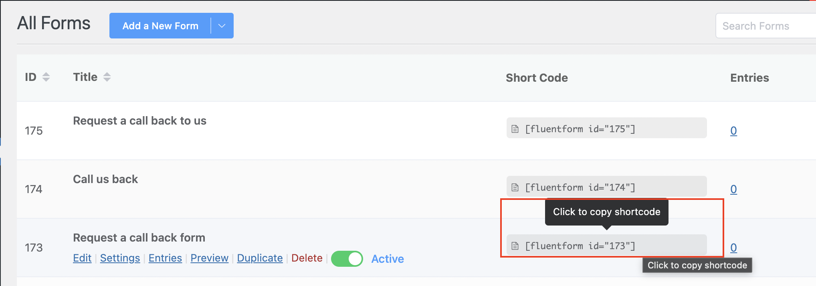Screen dimensions: 816x286
Task: Delete the Request a call back form
Action: tap(307, 258)
